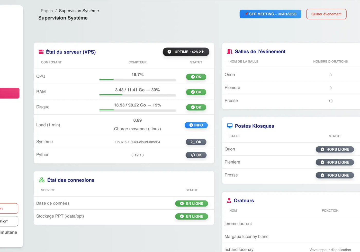Click the door icon beside Salles de l'événement
The image size is (360, 252).
coord(230,51)
